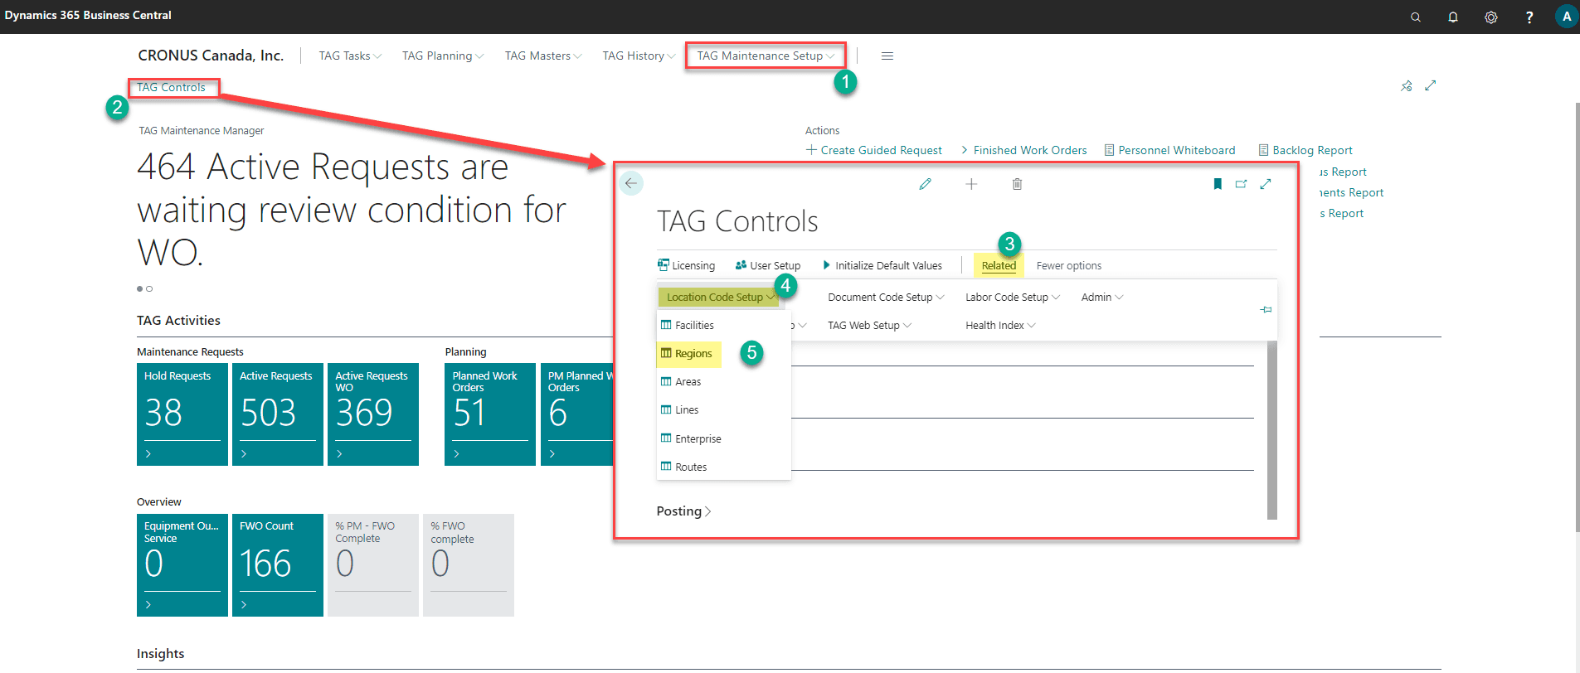Open the Active Requests WO tile
This screenshot has height=673, width=1580.
pyautogui.click(x=373, y=414)
